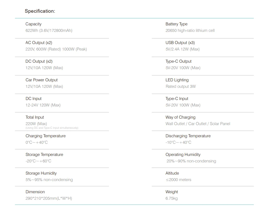Click the Battery Type label
Viewport: 274px width, 208px height.
(177, 24)
